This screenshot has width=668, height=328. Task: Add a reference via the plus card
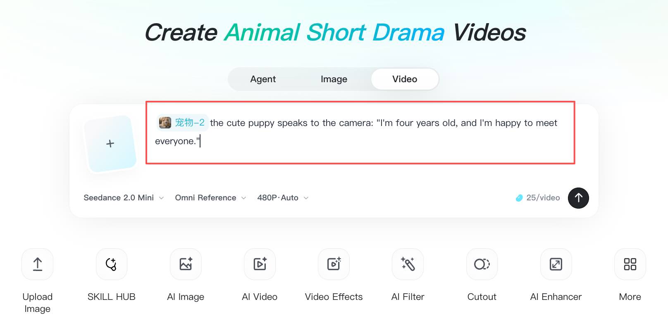[110, 144]
